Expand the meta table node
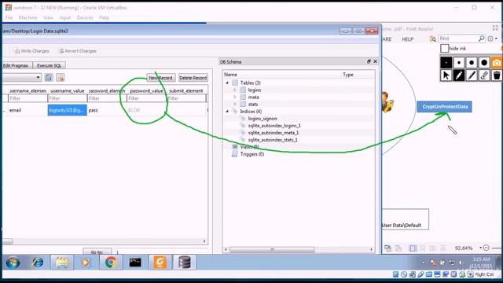 click(x=235, y=97)
